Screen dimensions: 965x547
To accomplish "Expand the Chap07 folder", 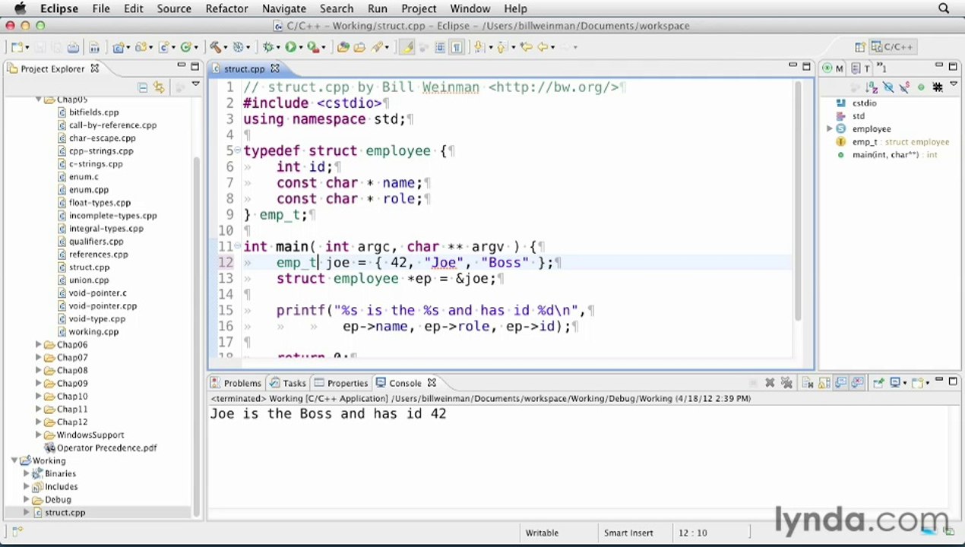I will tap(39, 357).
